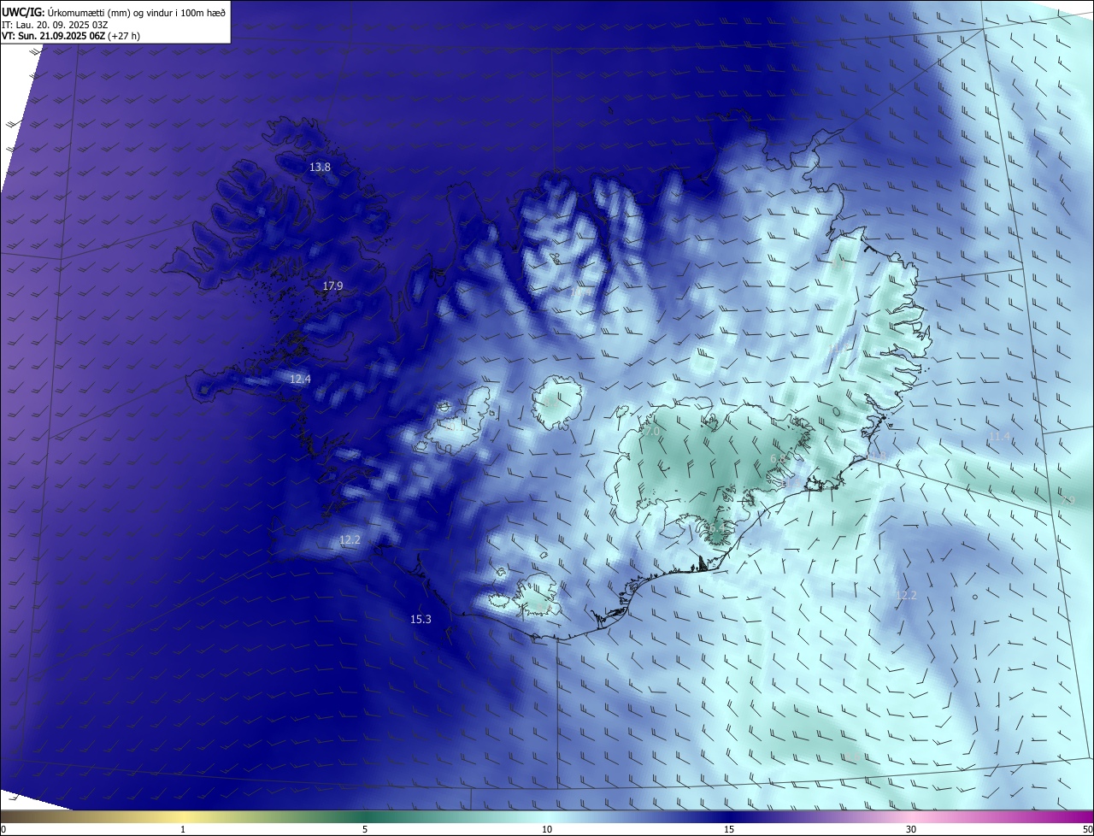This screenshot has width=1094, height=836.
Task: Click the 15 tick on the color scale
Action: click(729, 829)
